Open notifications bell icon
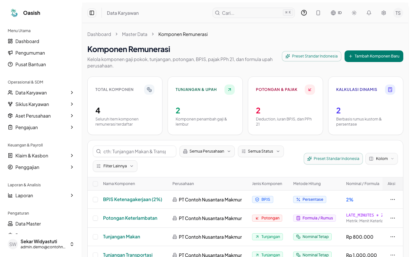 pyautogui.click(x=369, y=13)
